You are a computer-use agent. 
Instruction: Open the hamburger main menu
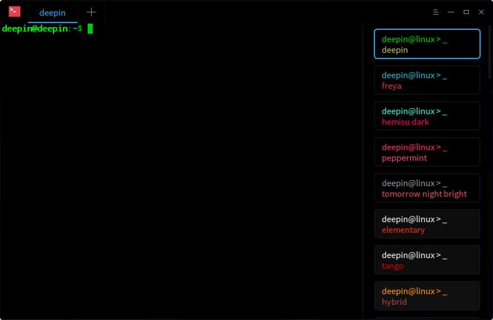(436, 12)
